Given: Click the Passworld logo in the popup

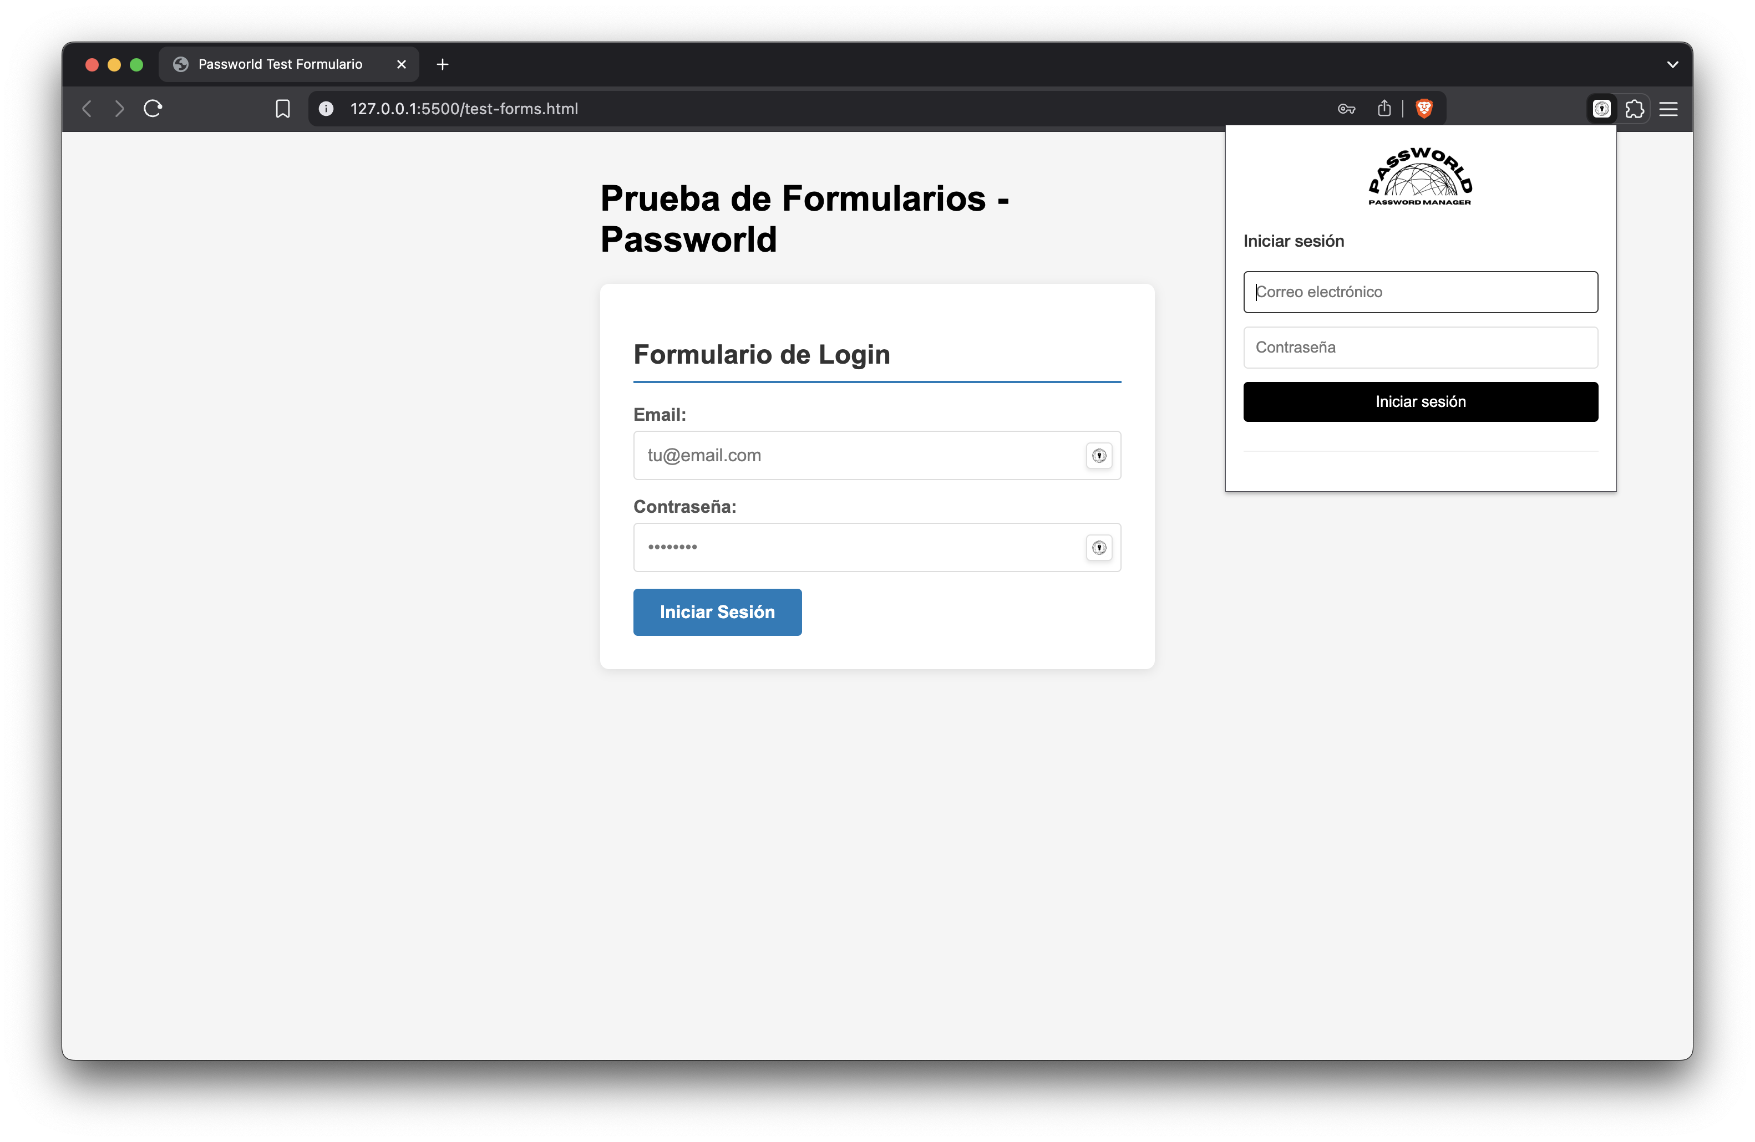Looking at the screenshot, I should tap(1420, 177).
